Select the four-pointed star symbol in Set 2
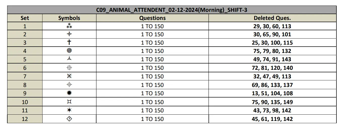Screen dimensions: 343x130 pyautogui.click(x=69, y=34)
